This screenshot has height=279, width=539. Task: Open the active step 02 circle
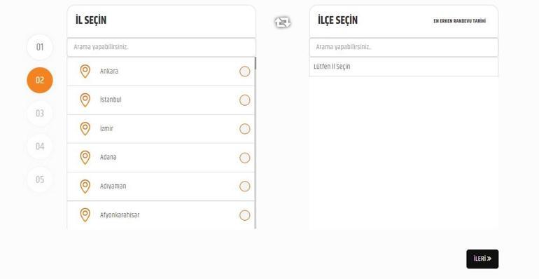40,80
